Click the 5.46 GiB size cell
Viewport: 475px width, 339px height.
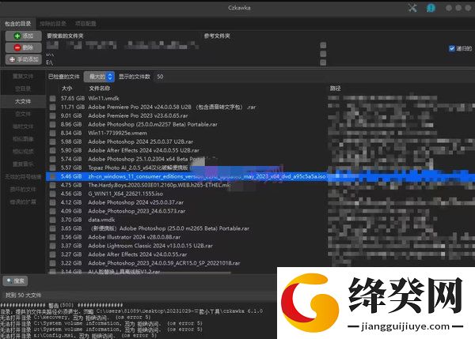71,176
